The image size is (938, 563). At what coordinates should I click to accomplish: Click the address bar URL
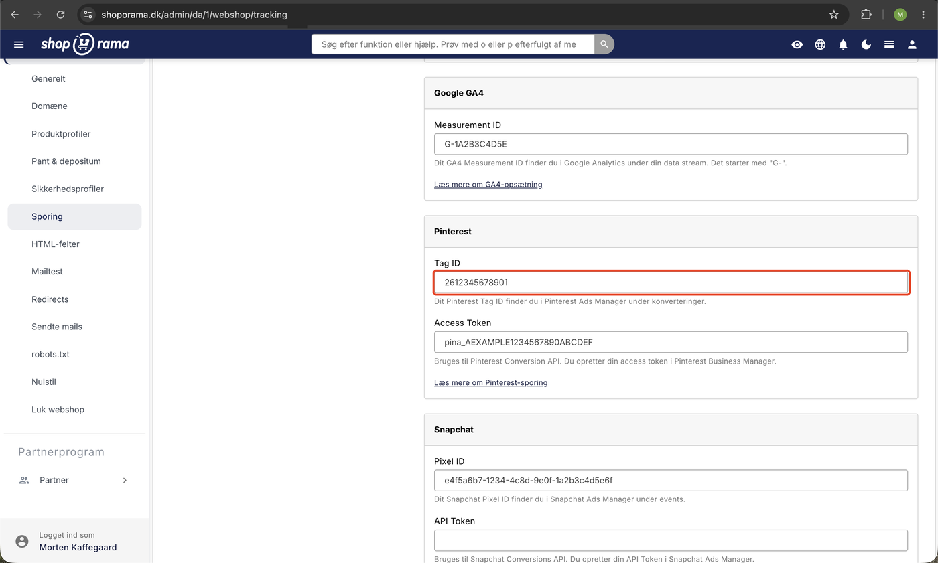194,15
